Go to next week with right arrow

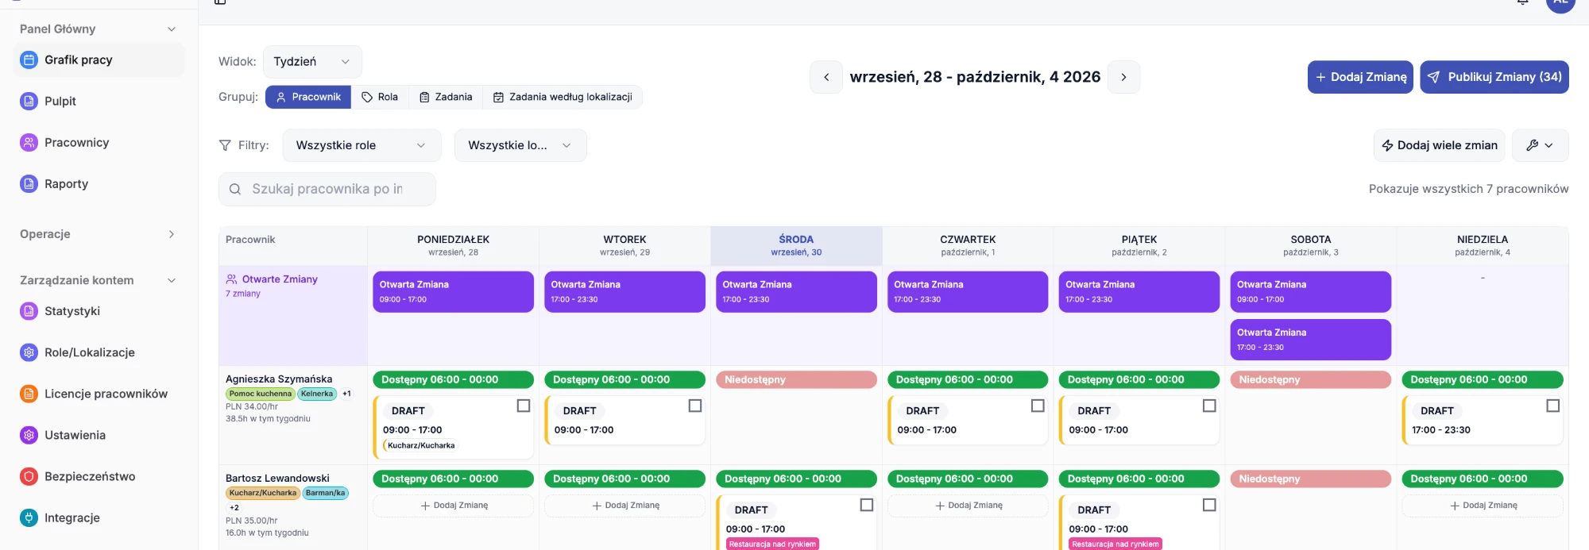pos(1123,77)
